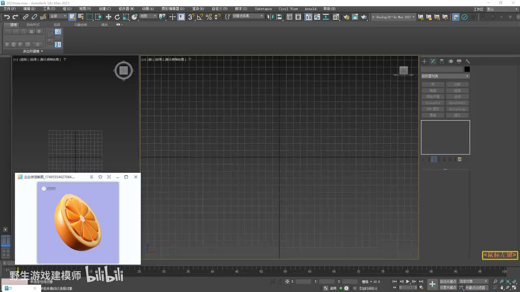Click the Render Production teapot icon
Viewport: 520px width, 292px height.
click(364, 17)
